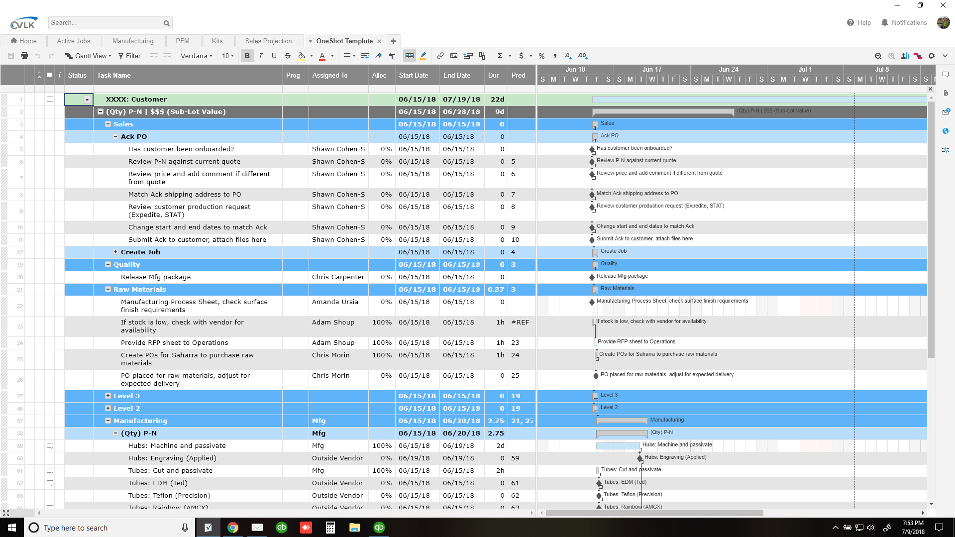Open the Verdana font dropdown
This screenshot has width=955, height=537.
pos(196,56)
